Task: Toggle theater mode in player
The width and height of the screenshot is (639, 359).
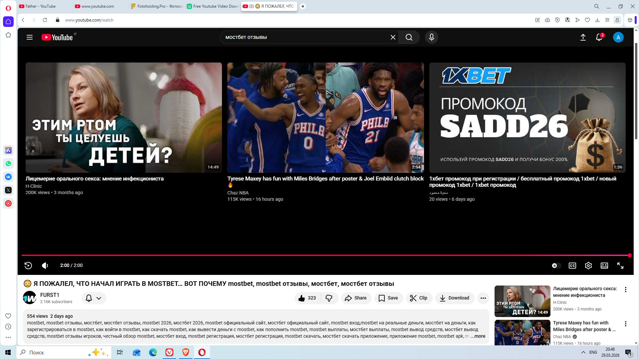Action: click(604, 266)
